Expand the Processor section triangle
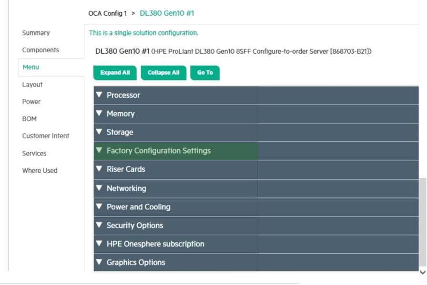Screen dimensions: 427x285 pyautogui.click(x=99, y=95)
